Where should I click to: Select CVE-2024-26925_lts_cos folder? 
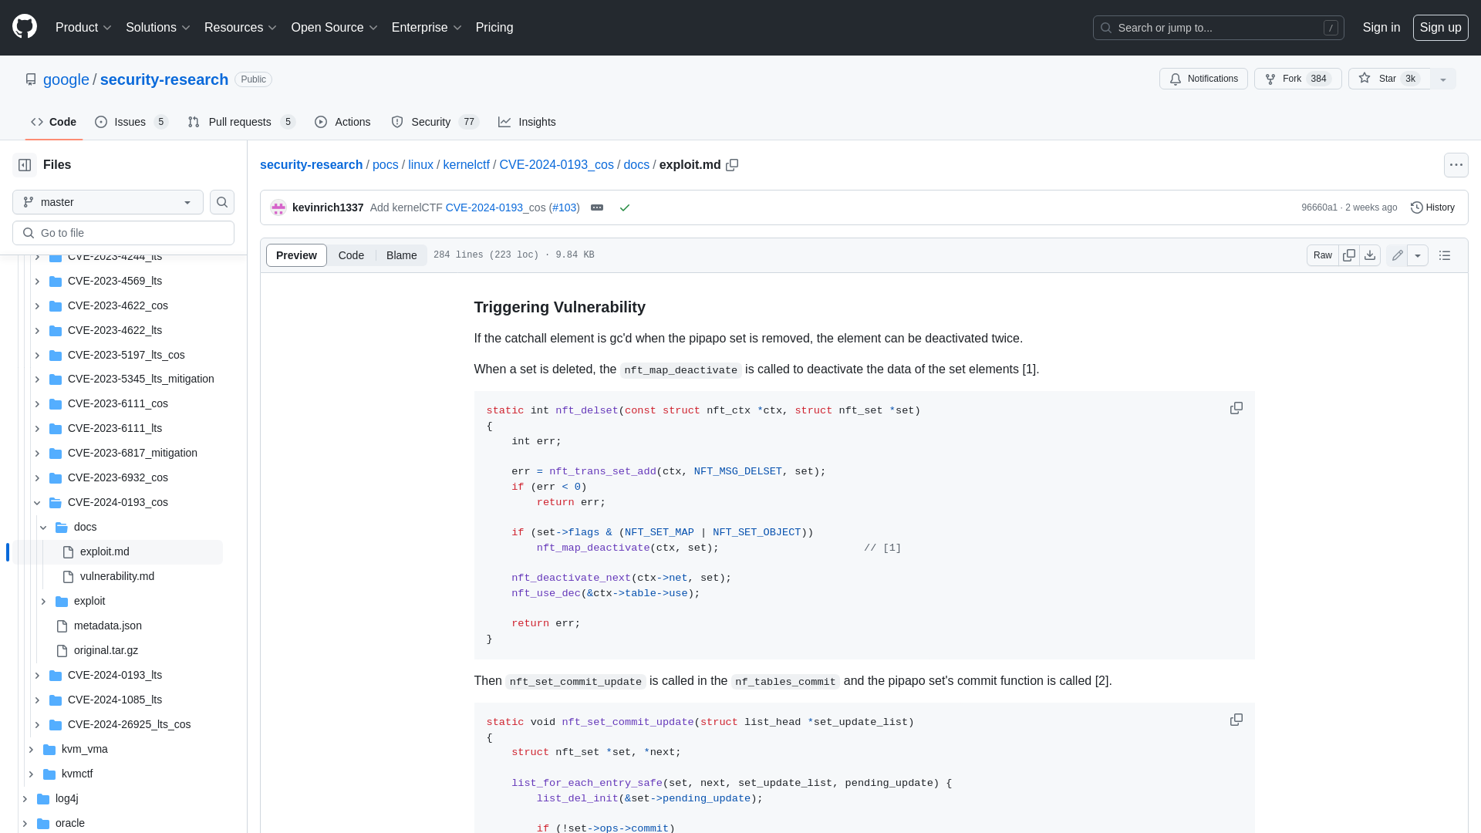[129, 725]
